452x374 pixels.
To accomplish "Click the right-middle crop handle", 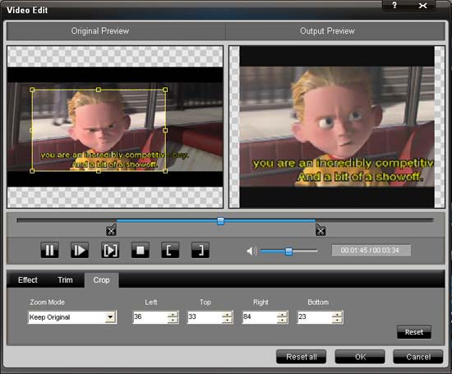I will (x=165, y=131).
